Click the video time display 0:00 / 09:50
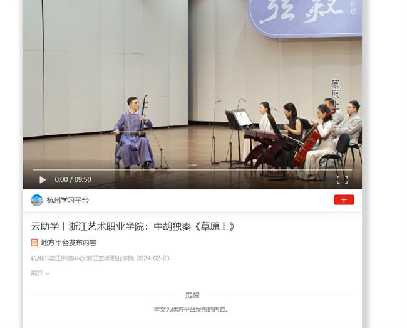Screen dimensions: 407x328 (73, 179)
